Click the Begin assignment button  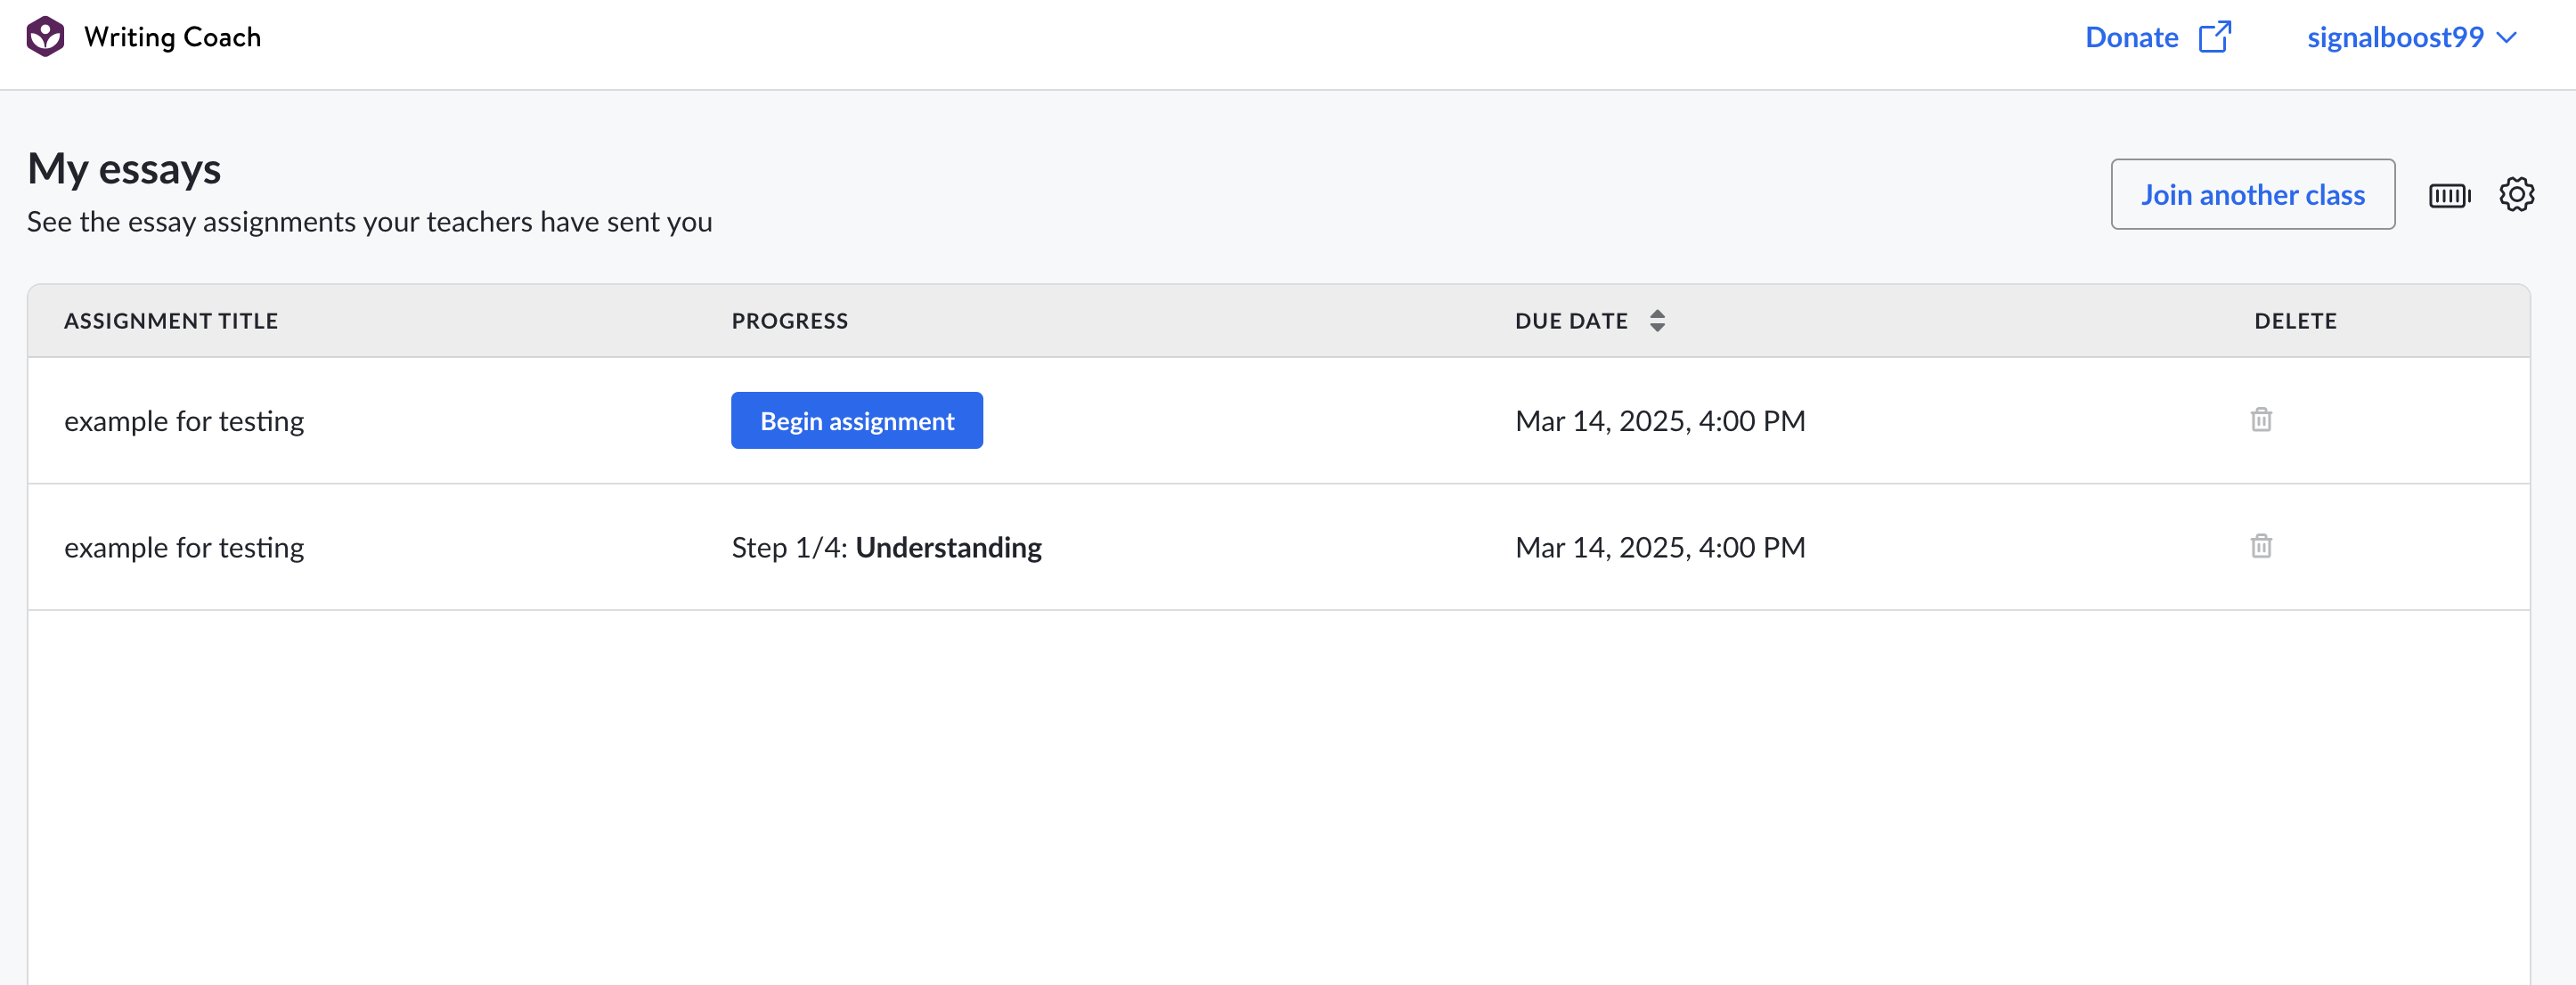click(x=857, y=420)
